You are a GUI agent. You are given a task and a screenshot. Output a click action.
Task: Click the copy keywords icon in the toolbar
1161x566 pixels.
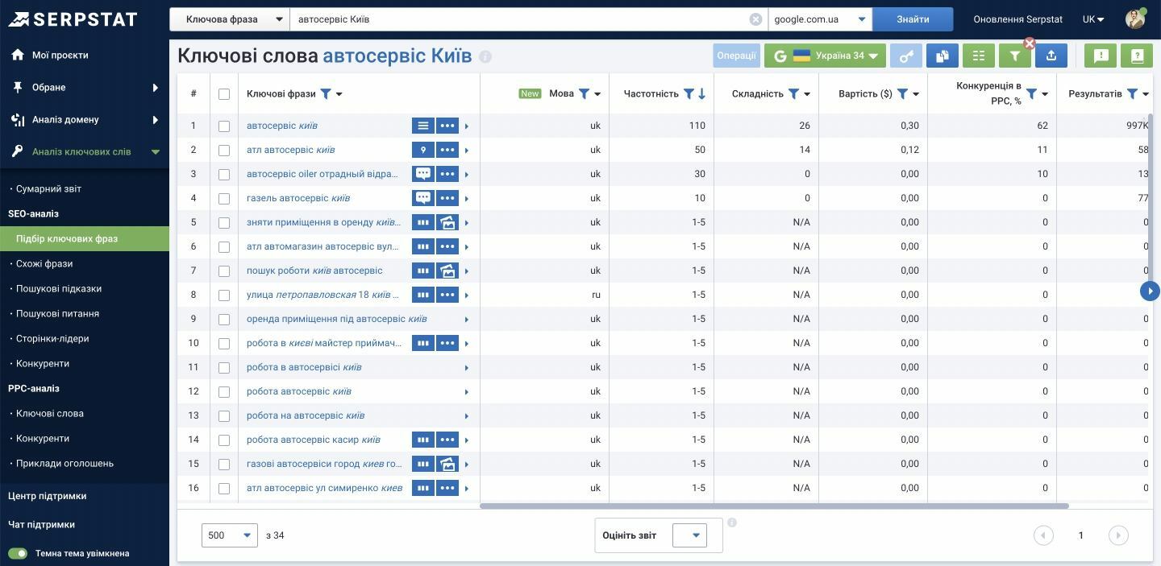pyautogui.click(x=942, y=56)
